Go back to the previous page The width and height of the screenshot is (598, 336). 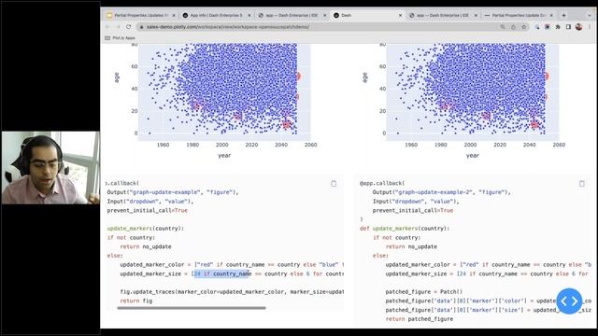coord(108,27)
